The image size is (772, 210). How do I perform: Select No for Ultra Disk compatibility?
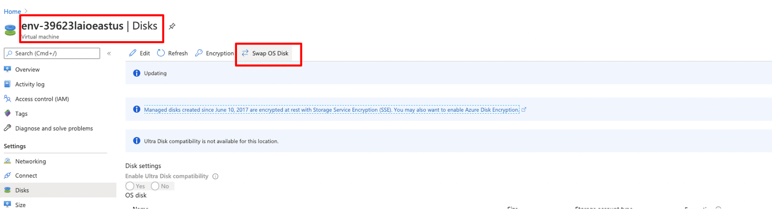point(155,186)
